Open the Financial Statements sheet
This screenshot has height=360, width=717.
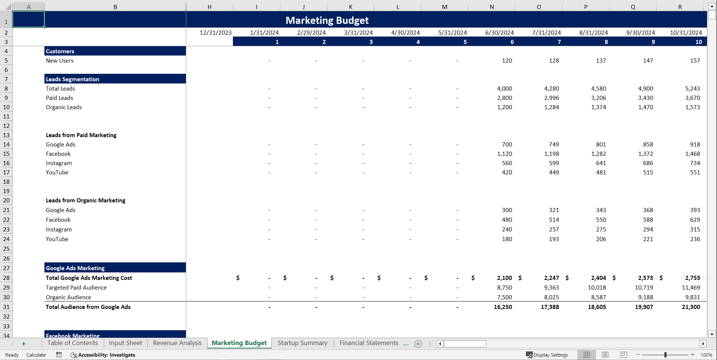pyautogui.click(x=369, y=343)
